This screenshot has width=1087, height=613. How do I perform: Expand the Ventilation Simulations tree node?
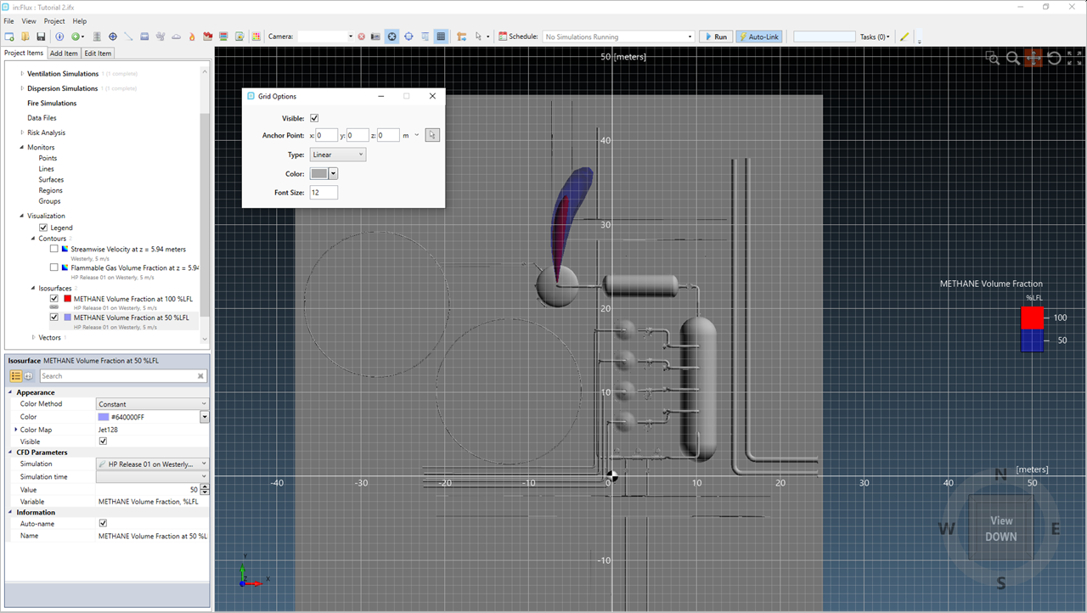pyautogui.click(x=22, y=74)
